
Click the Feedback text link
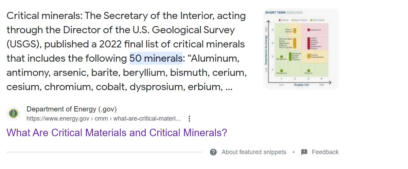(325, 152)
